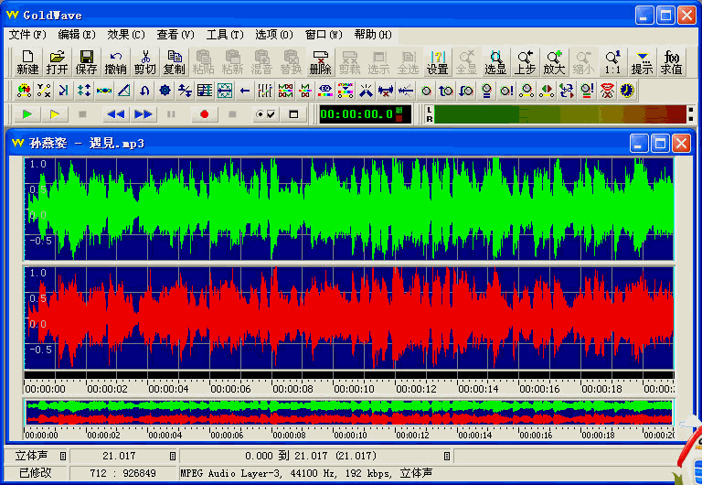Open the Offset plus-minus effect icon

point(185,91)
